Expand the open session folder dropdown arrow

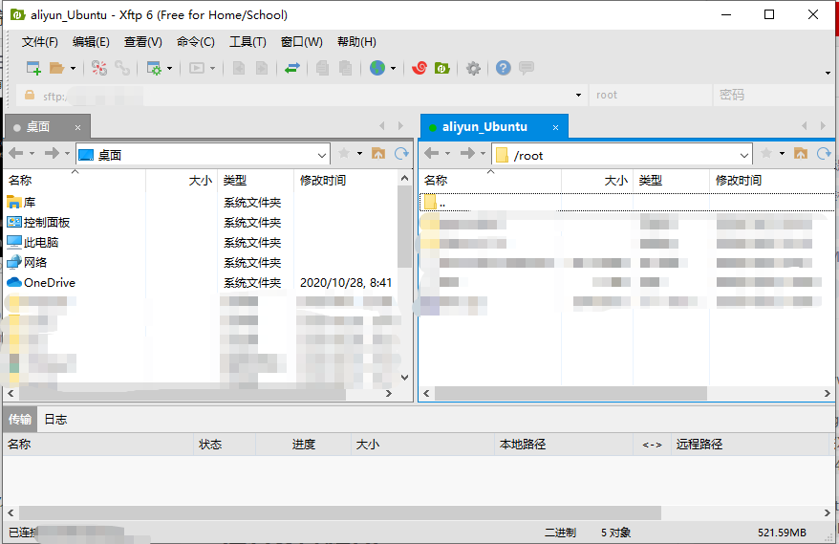[x=74, y=69]
